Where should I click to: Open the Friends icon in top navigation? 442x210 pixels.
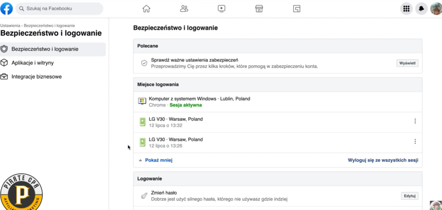tap(184, 9)
